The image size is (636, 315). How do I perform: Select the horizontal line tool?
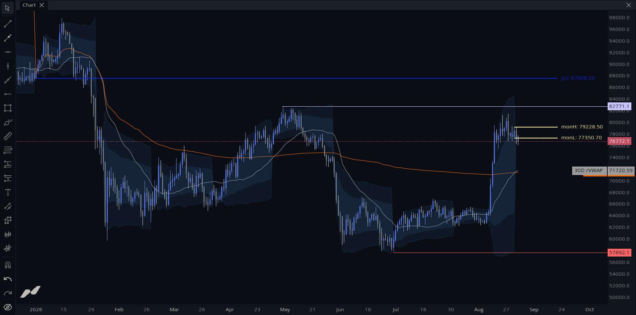[7, 52]
